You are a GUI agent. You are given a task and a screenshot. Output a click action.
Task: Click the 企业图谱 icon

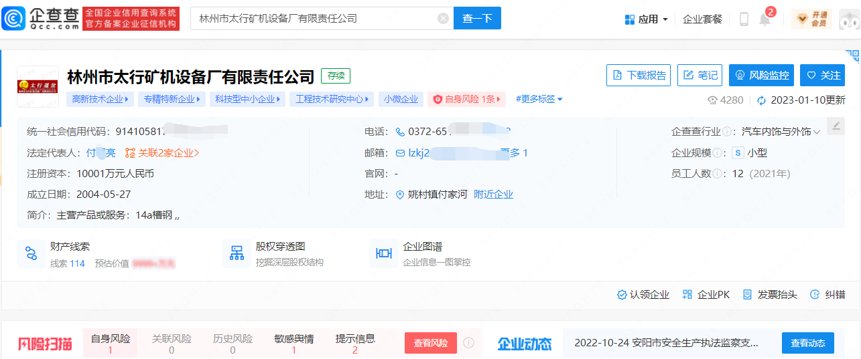(x=383, y=253)
